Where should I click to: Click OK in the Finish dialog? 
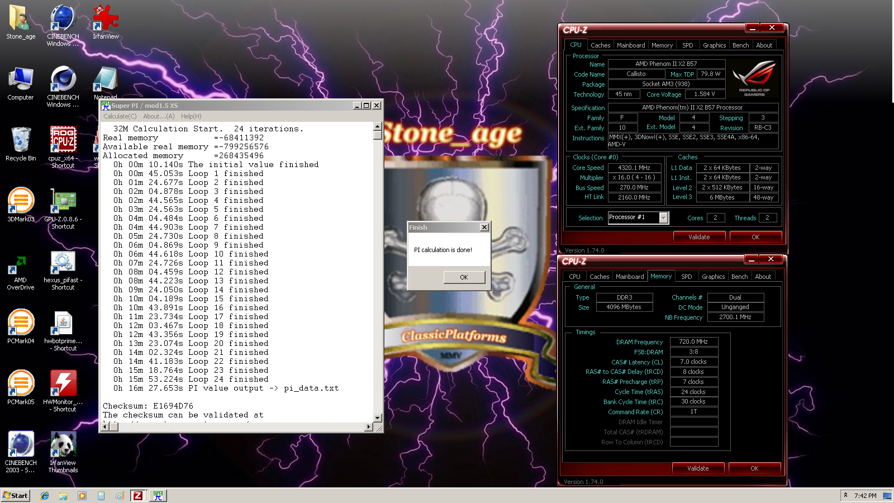[x=464, y=277]
